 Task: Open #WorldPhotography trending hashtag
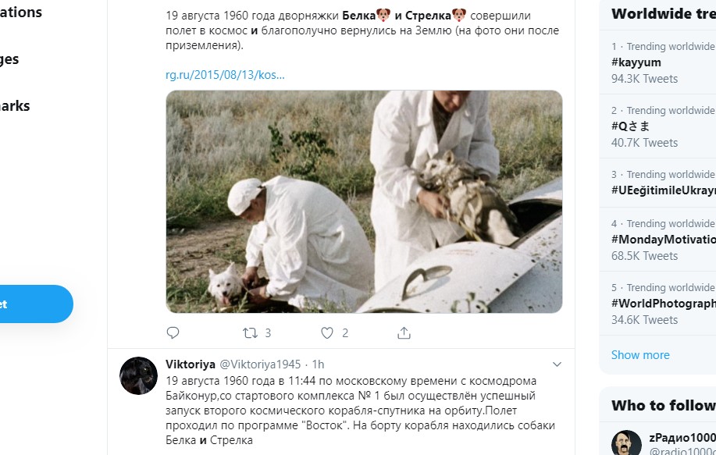[664, 303]
